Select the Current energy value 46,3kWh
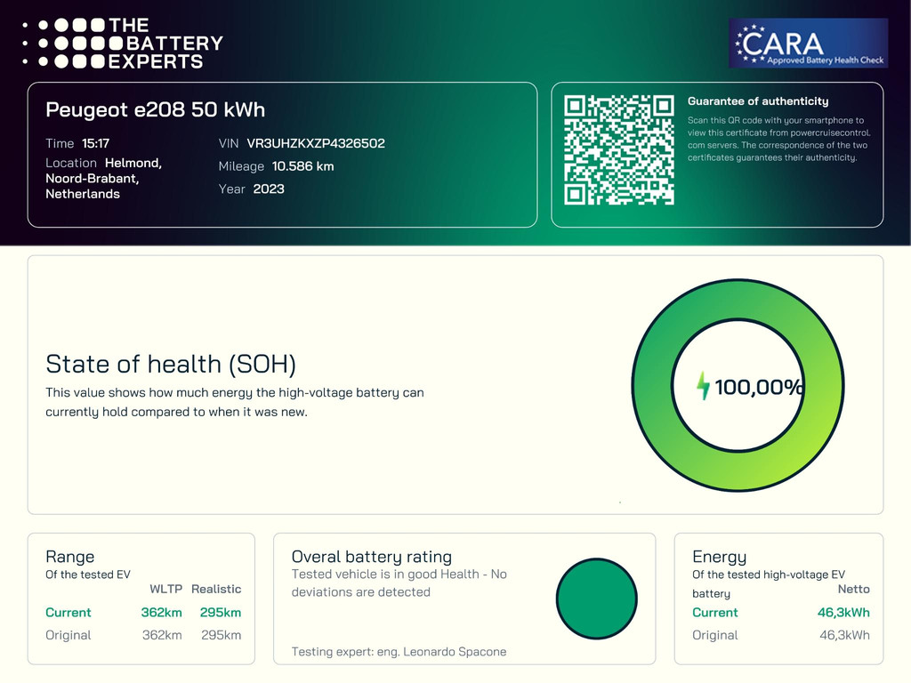Screen dimensions: 911x683 (843, 612)
